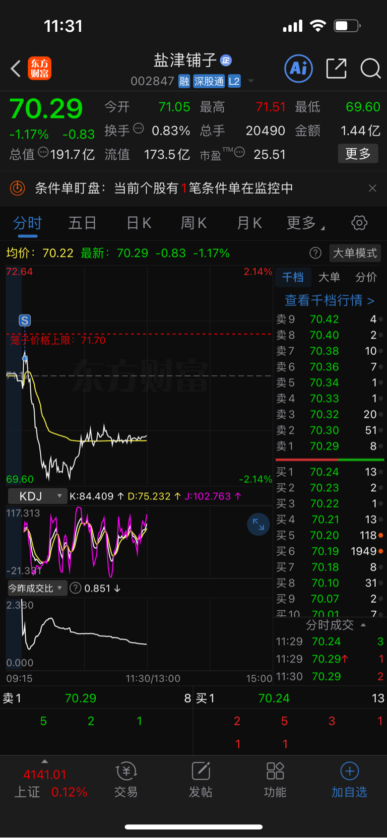Open the 条件单盯盘 monitoring message
The height and width of the screenshot is (838, 387).
tap(164, 188)
